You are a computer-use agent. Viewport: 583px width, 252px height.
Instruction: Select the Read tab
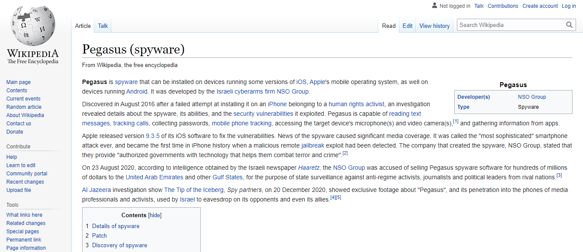coord(389,26)
